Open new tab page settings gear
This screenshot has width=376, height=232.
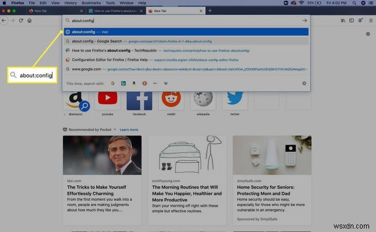368,34
